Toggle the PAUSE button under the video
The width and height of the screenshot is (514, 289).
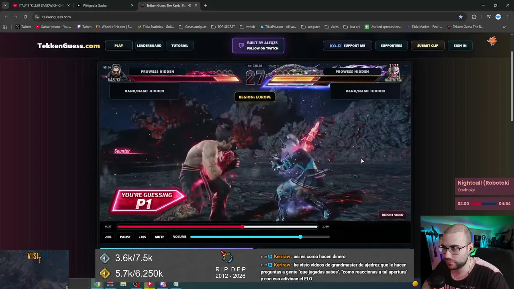pyautogui.click(x=125, y=237)
